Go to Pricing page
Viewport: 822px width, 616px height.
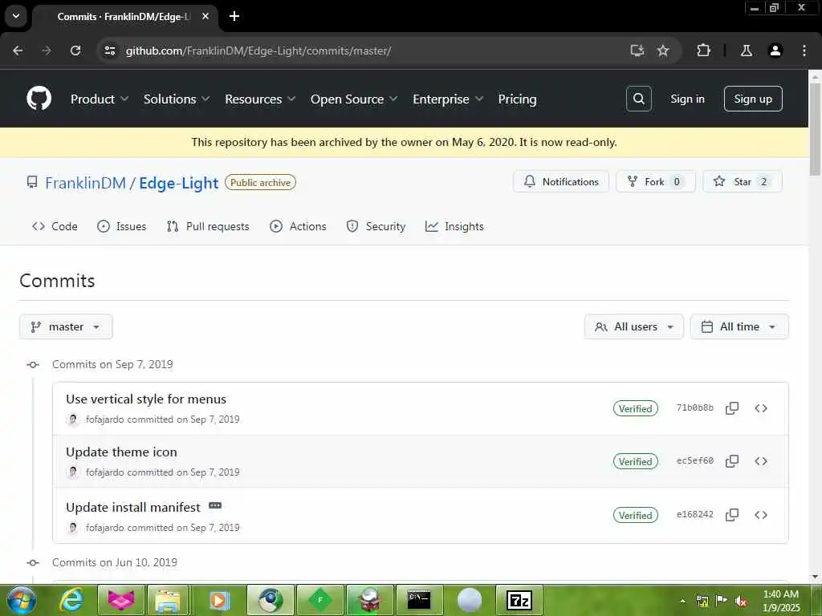point(518,99)
